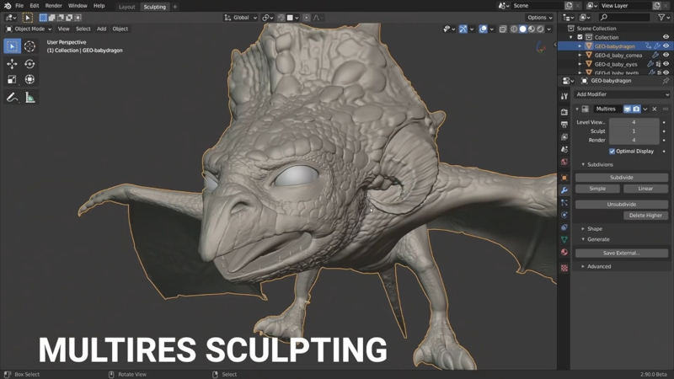Hide GEO-babydragon with its eye icon
674x379 pixels.
click(x=666, y=46)
